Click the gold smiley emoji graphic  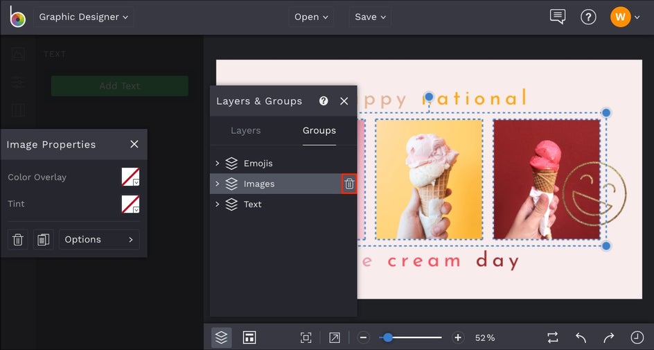point(594,193)
